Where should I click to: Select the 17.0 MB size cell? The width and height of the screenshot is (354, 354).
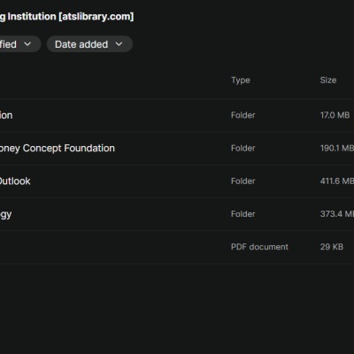(335, 115)
